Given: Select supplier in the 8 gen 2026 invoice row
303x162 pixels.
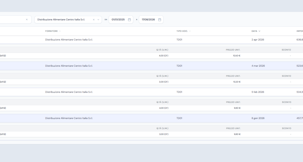Looking at the screenshot, I should [x=69, y=118].
